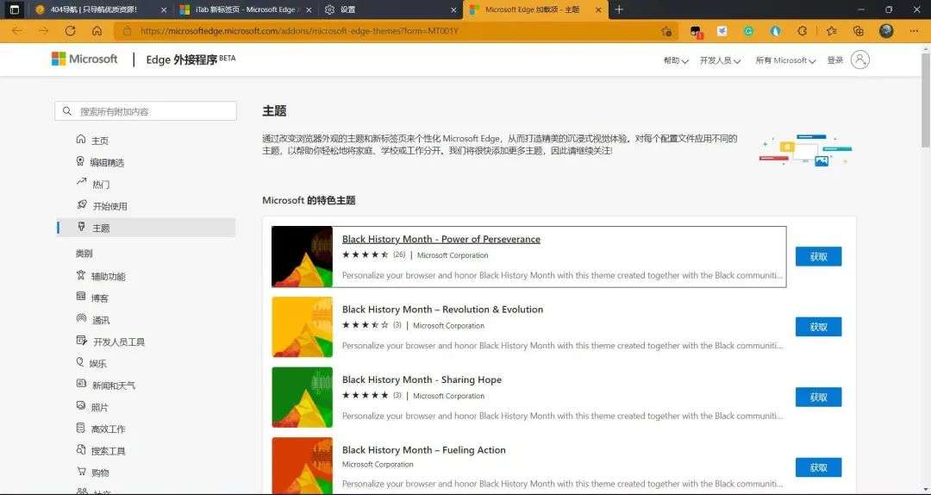The height and width of the screenshot is (495, 931).
Task: Open a new browser tab
Action: point(619,9)
